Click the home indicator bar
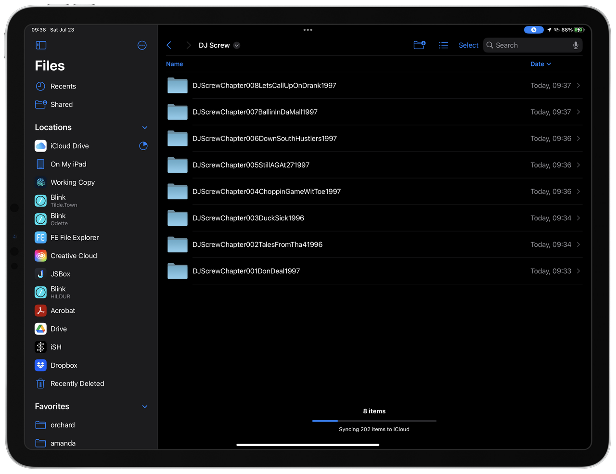This screenshot has height=474, width=616. pyautogui.click(x=308, y=445)
